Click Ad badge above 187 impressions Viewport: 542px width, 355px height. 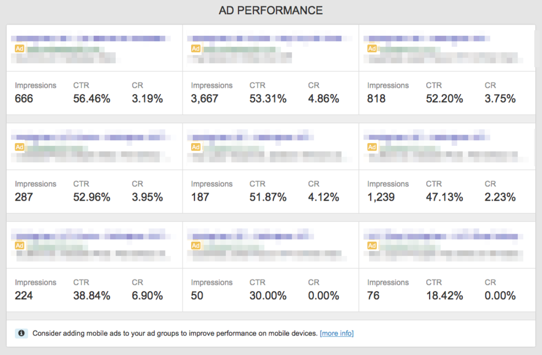coord(196,147)
